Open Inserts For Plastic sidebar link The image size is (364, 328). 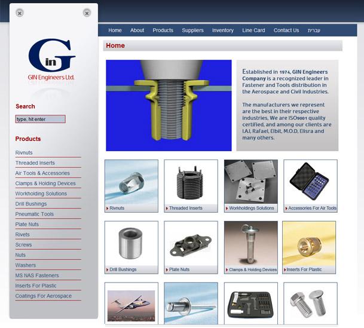tap(36, 286)
